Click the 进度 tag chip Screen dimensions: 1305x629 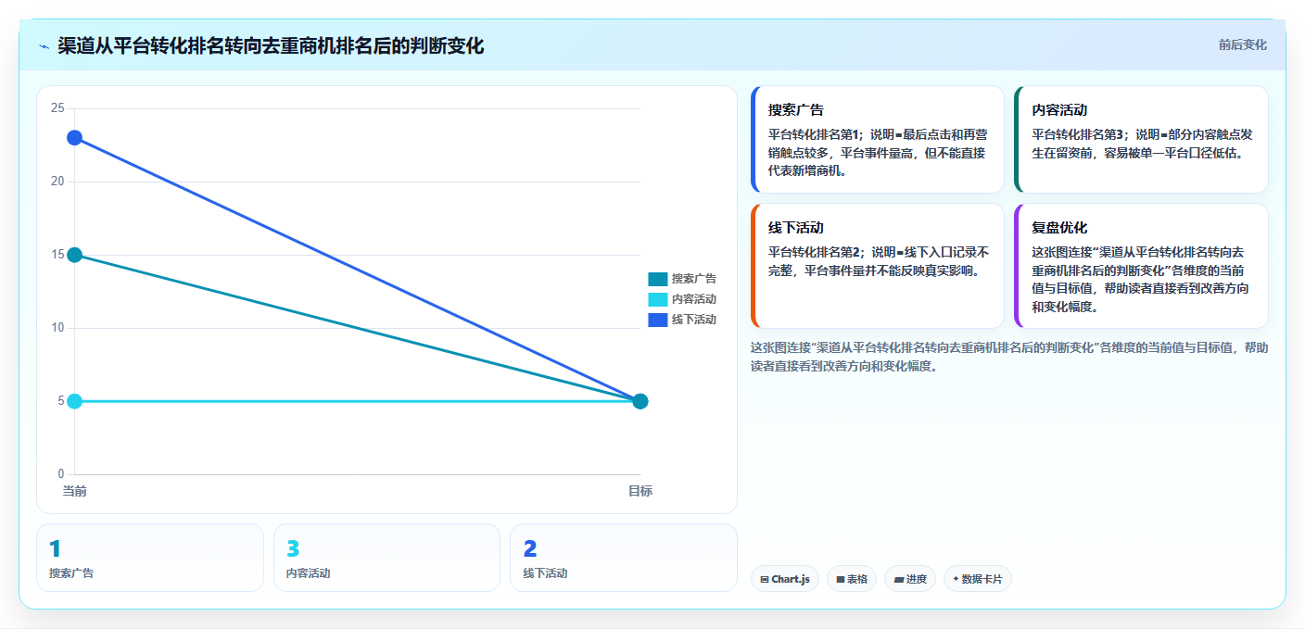pos(910,579)
